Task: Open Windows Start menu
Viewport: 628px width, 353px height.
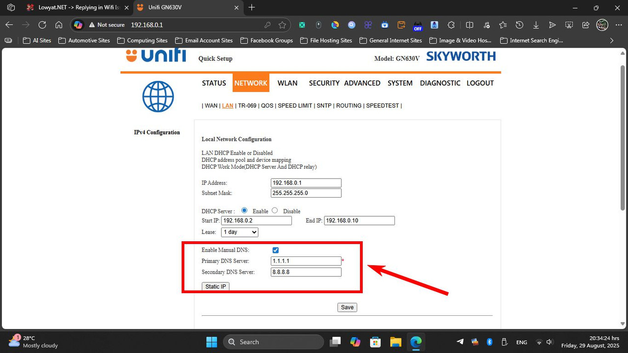Action: point(211,342)
